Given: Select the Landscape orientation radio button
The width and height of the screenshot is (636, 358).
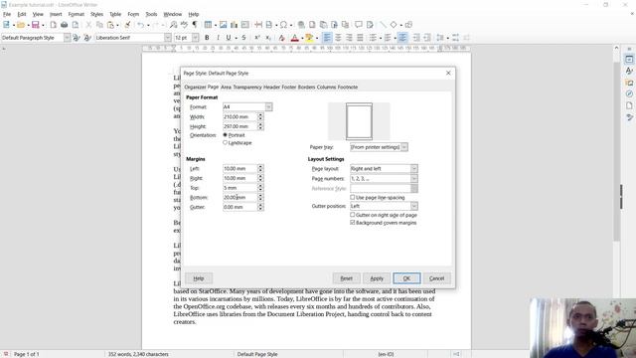Looking at the screenshot, I should point(226,142).
